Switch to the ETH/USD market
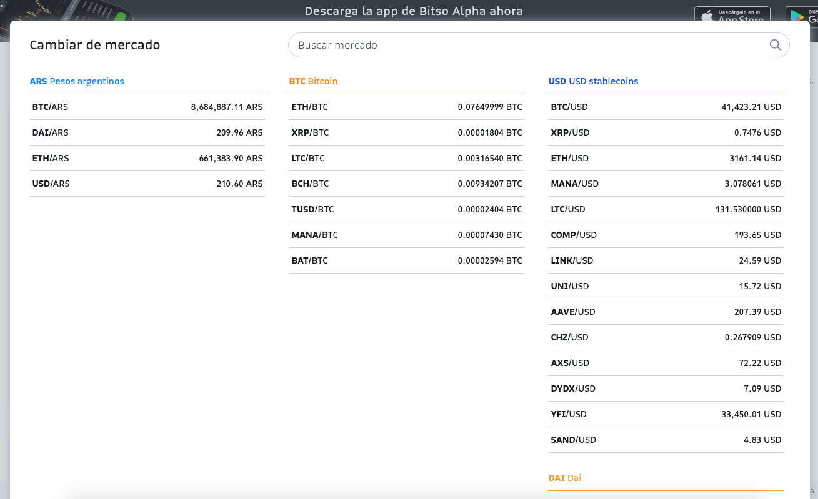818x499 pixels. [x=666, y=158]
